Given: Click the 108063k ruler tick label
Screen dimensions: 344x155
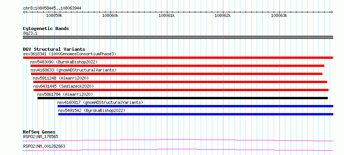Looking at the screenshot, I should [x=279, y=15].
